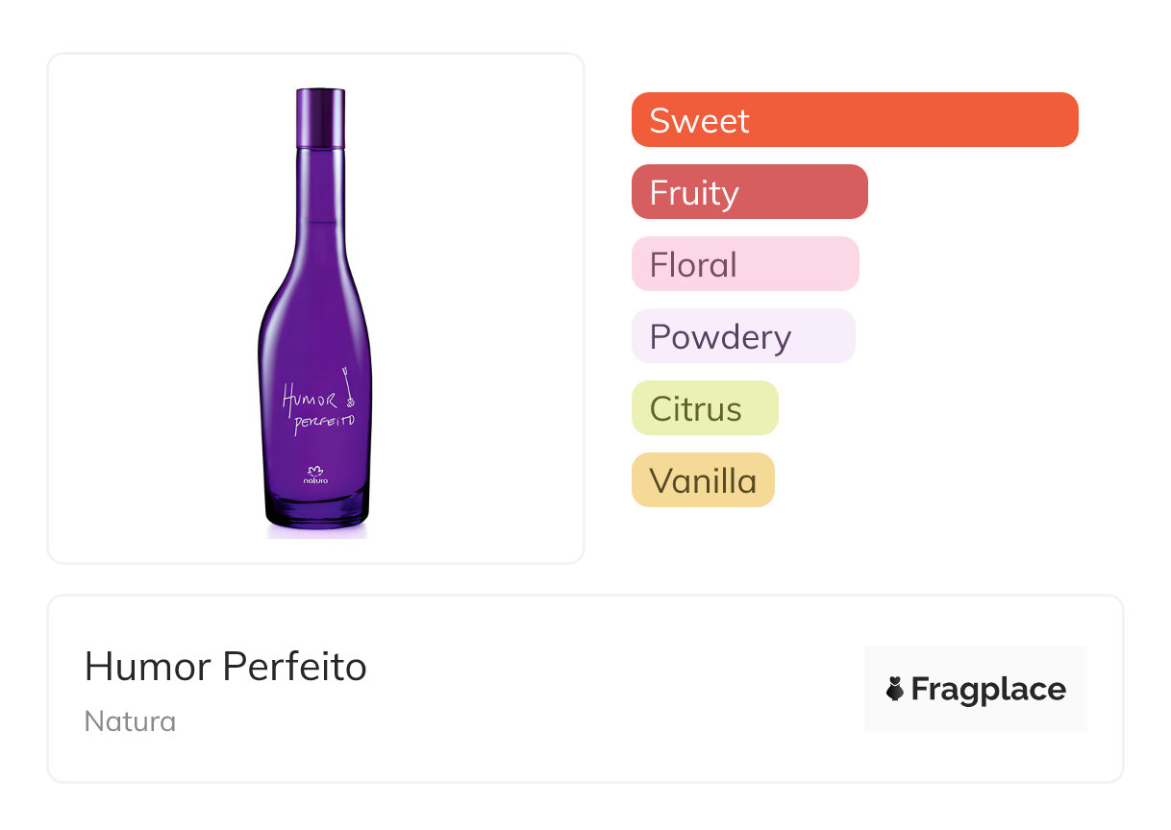Click the Fragplace wordmark text
Viewport: 1171px width, 830px height.
988,689
